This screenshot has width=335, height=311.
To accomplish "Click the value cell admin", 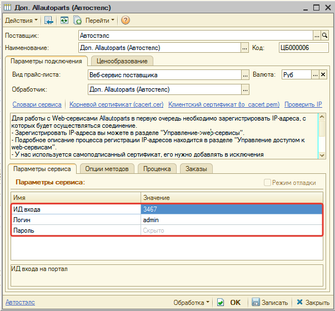I will pyautogui.click(x=232, y=220).
